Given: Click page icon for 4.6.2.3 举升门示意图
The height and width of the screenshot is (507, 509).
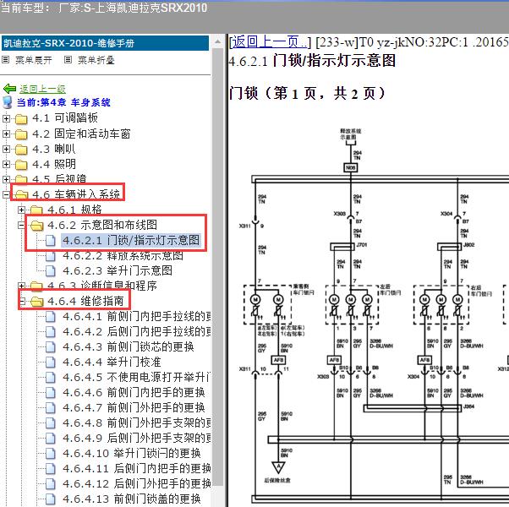Looking at the screenshot, I should [51, 270].
